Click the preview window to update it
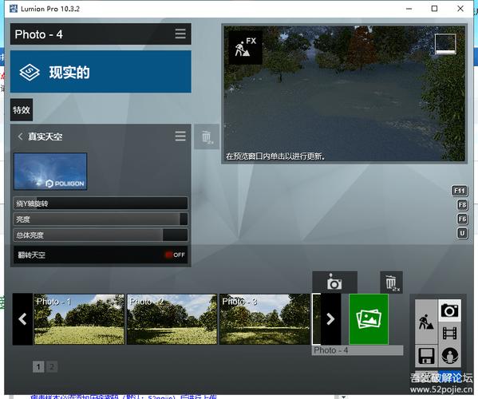Screen dimensions: 478x399 click(344, 94)
